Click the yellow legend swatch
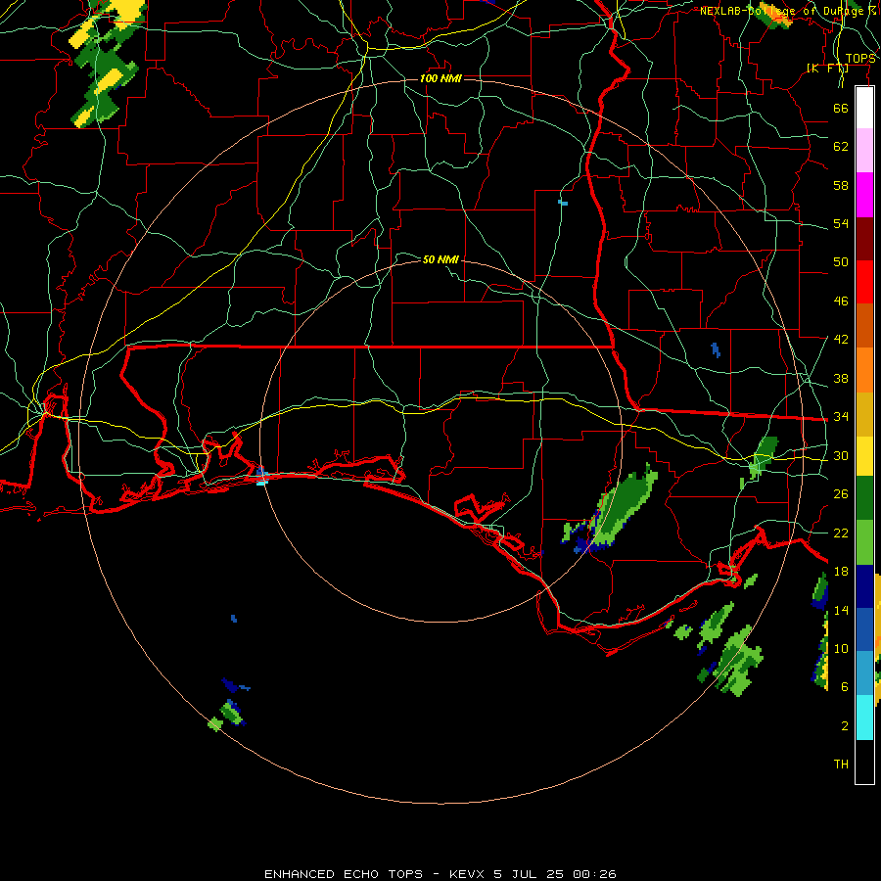Screen dimensions: 881x881 pos(864,455)
